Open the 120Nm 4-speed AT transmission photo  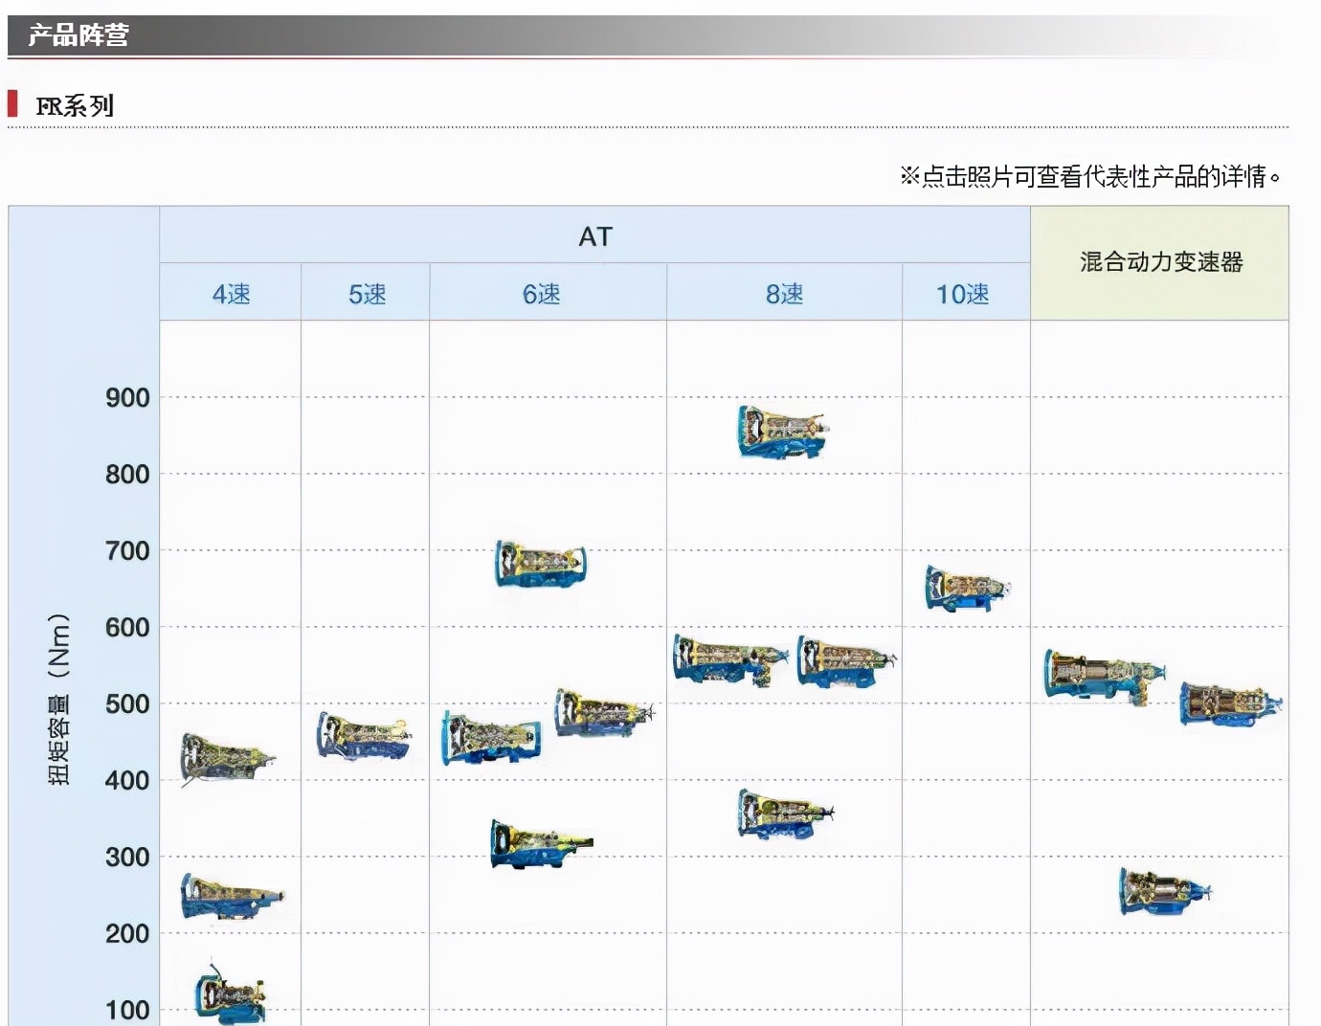230,995
